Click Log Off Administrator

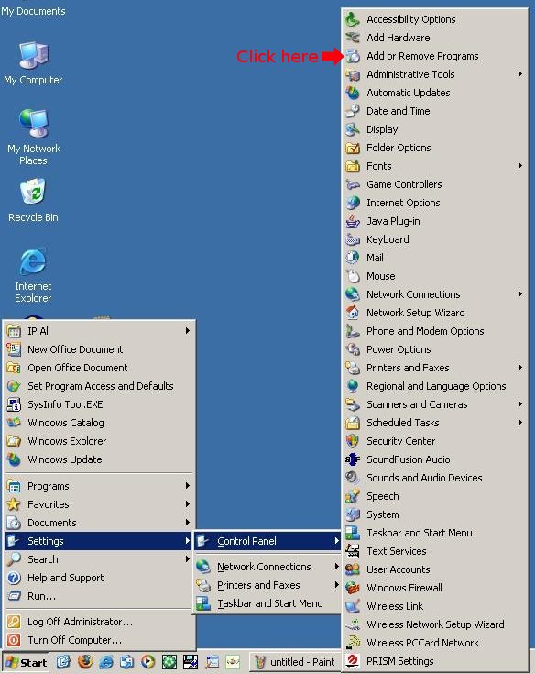(x=98, y=622)
